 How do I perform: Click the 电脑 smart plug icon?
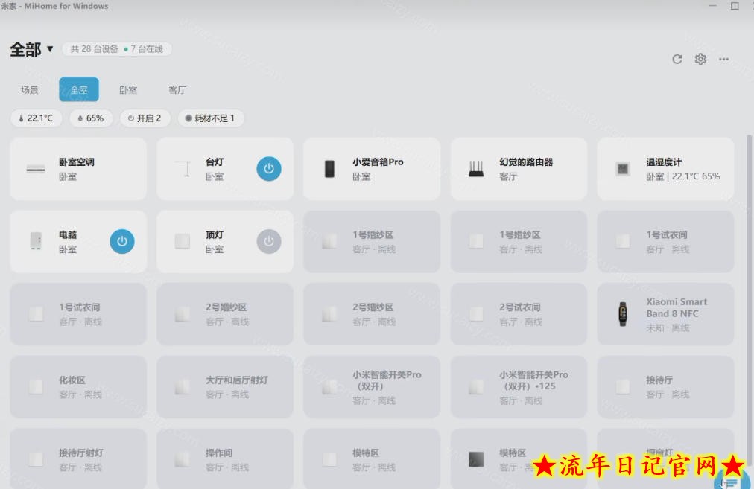pyautogui.click(x=36, y=241)
